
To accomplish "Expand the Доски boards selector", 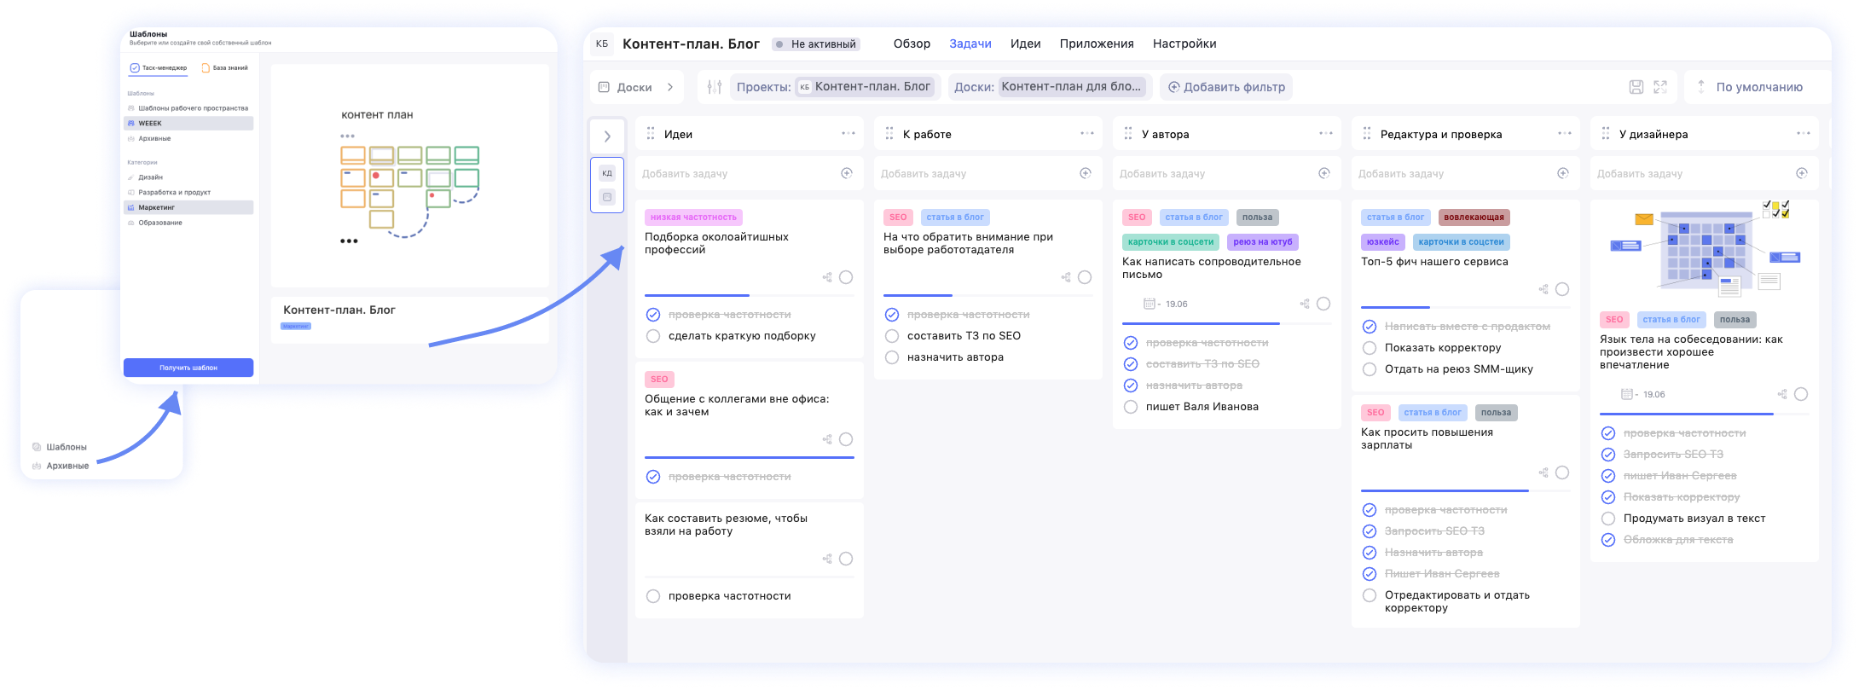I will coord(636,87).
